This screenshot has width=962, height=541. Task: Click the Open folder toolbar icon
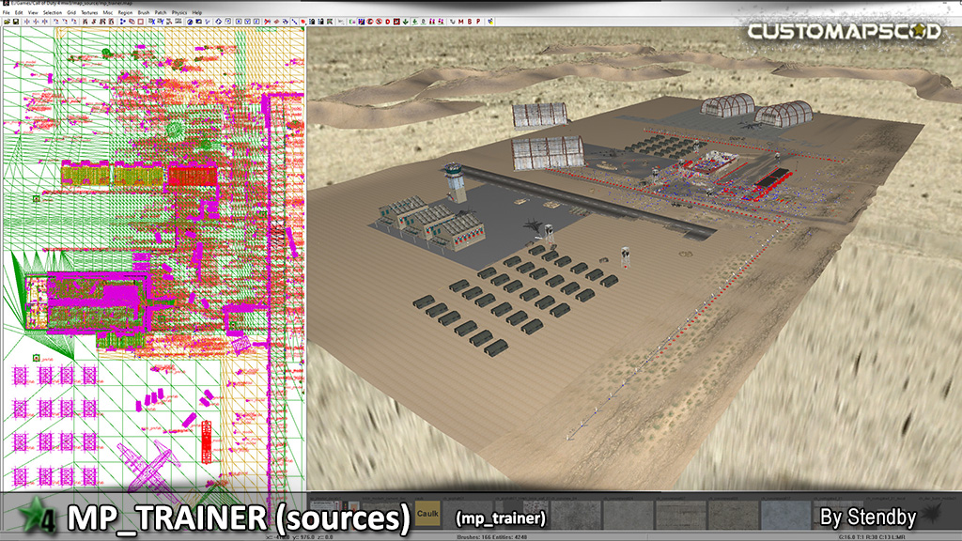pyautogui.click(x=7, y=22)
